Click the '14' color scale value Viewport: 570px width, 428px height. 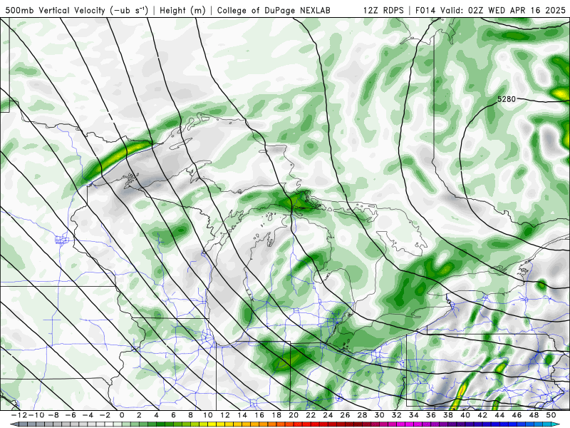(x=242, y=415)
